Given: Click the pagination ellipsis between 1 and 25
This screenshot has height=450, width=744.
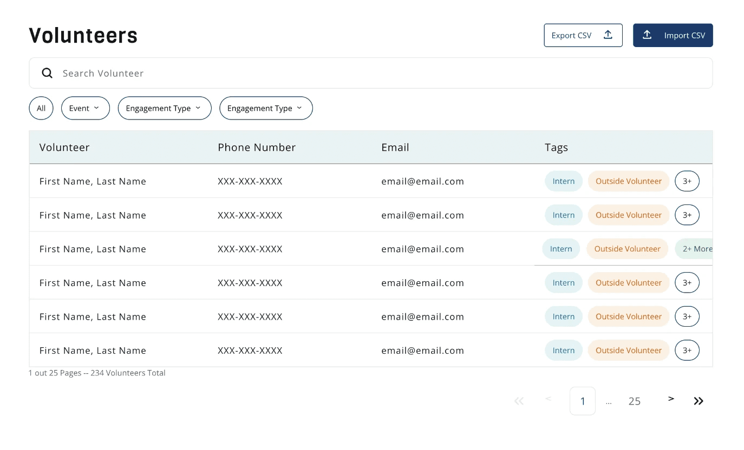Looking at the screenshot, I should [609, 402].
